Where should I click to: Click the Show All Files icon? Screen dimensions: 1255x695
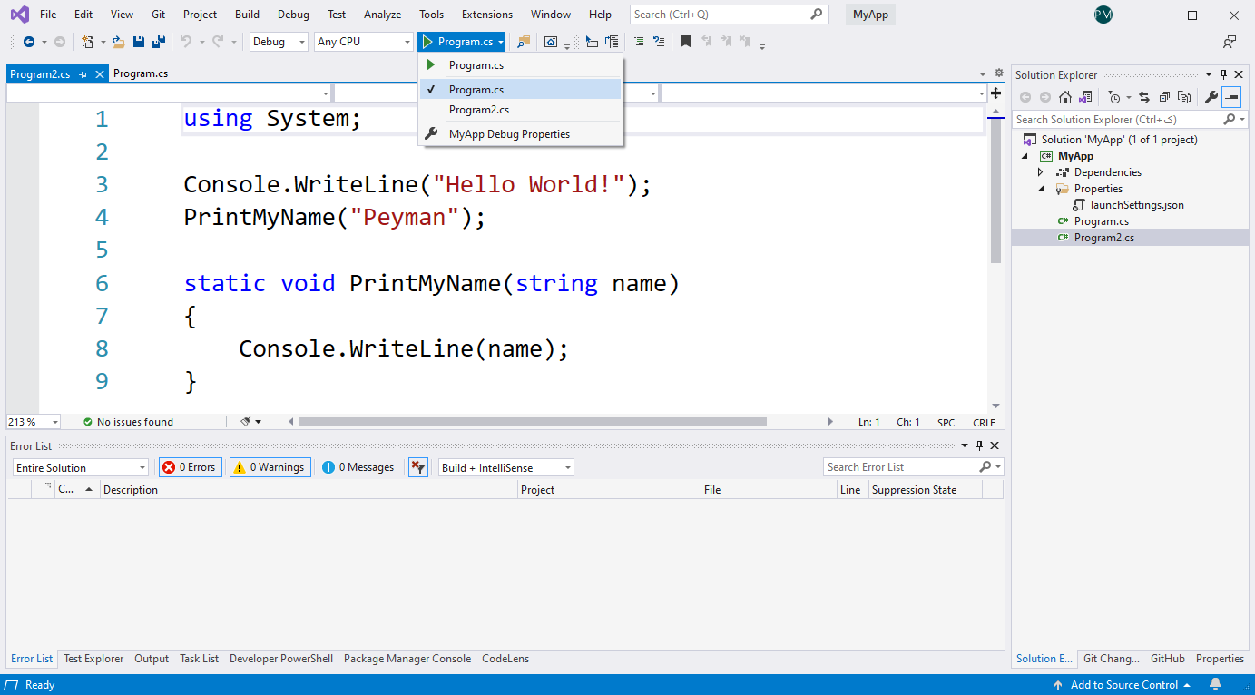(1184, 97)
